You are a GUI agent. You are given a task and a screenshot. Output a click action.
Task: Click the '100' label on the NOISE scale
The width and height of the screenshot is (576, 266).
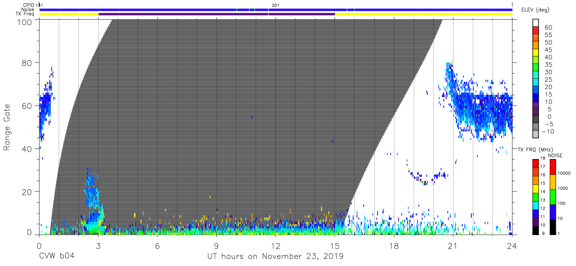[x=562, y=204]
